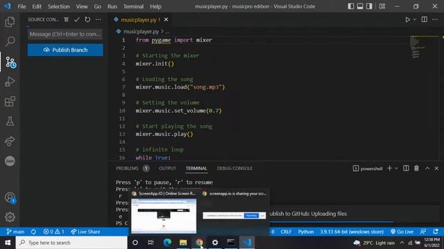The height and width of the screenshot is (249, 444).
Task: Open the Selection menu
Action: [58, 6]
